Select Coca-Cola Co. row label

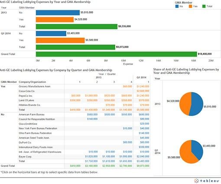click(x=27, y=91)
